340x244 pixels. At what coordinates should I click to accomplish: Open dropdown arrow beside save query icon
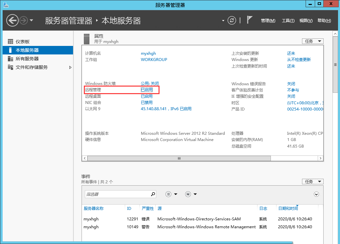(x=195, y=194)
